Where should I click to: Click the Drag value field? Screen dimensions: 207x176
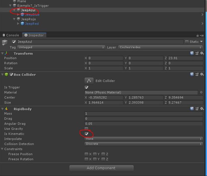coord(144,119)
